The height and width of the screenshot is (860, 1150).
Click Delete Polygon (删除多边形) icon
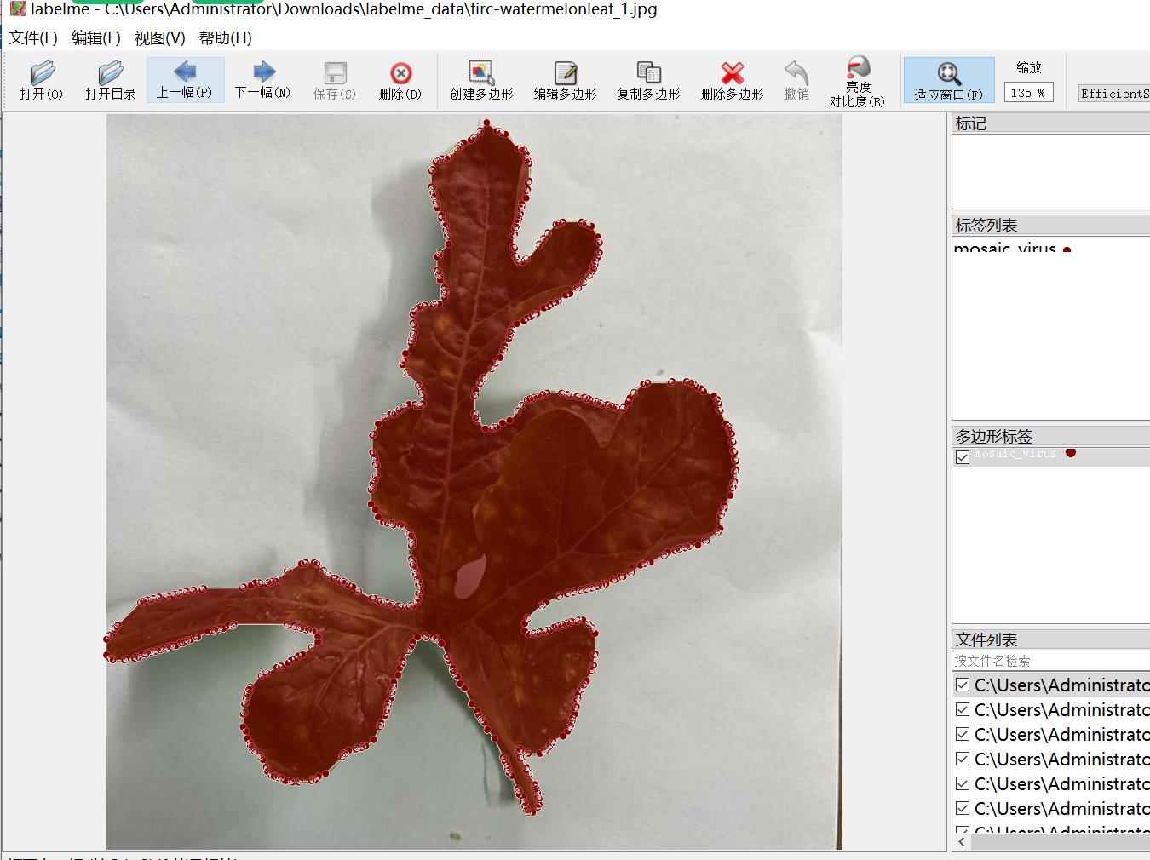732,80
